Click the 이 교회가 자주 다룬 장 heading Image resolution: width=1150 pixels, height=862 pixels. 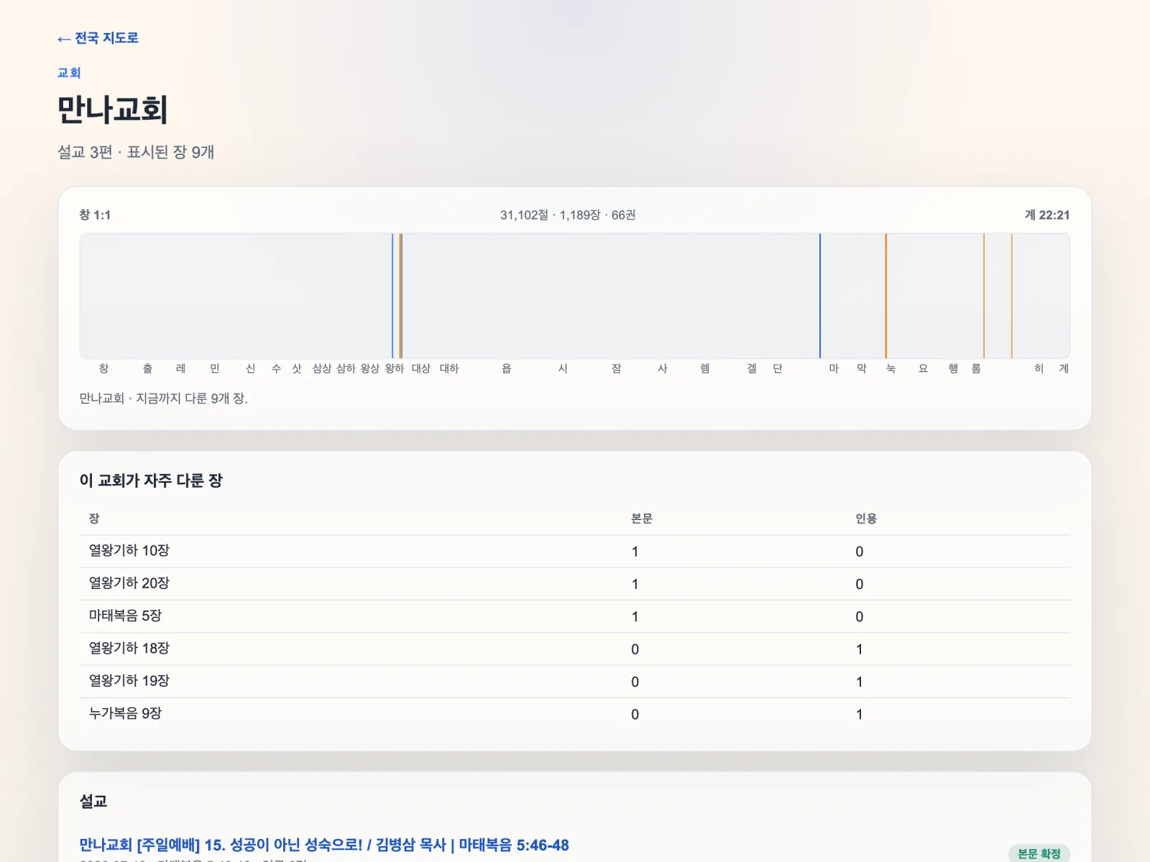coord(151,481)
